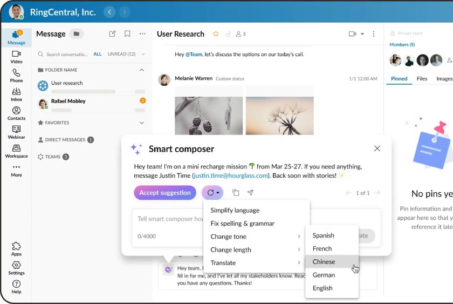
Task: Open Settings in sidebar
Action: [16, 268]
